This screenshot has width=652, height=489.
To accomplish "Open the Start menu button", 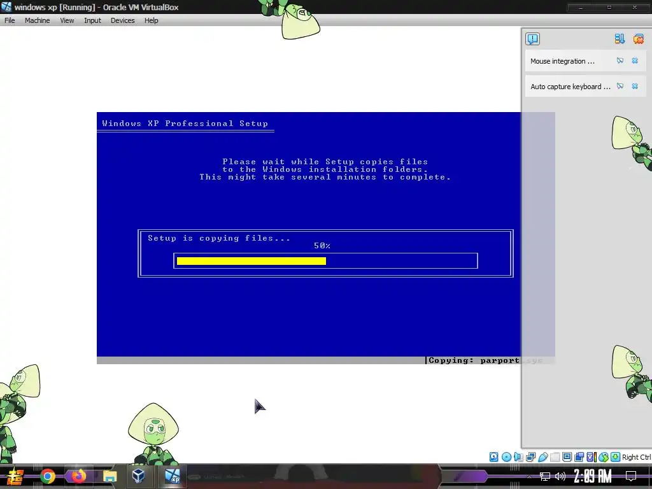I will point(15,476).
